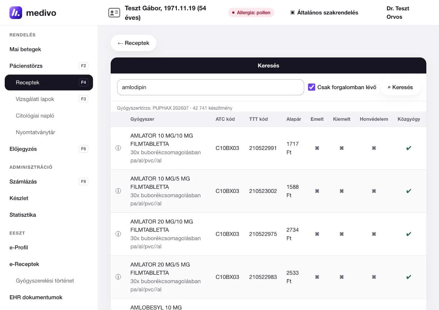Open Dr. Teszt Orvos user menu
Image resolution: width=439 pixels, height=310 pixels.
[398, 12]
